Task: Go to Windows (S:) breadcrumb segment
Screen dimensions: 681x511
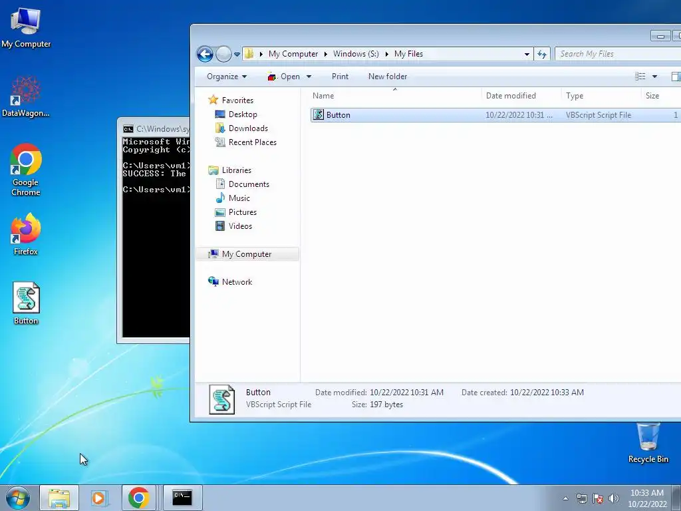Action: [x=356, y=54]
